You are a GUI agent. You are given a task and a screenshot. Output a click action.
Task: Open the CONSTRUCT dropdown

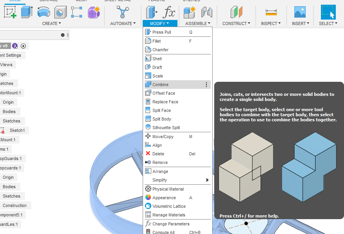click(236, 23)
